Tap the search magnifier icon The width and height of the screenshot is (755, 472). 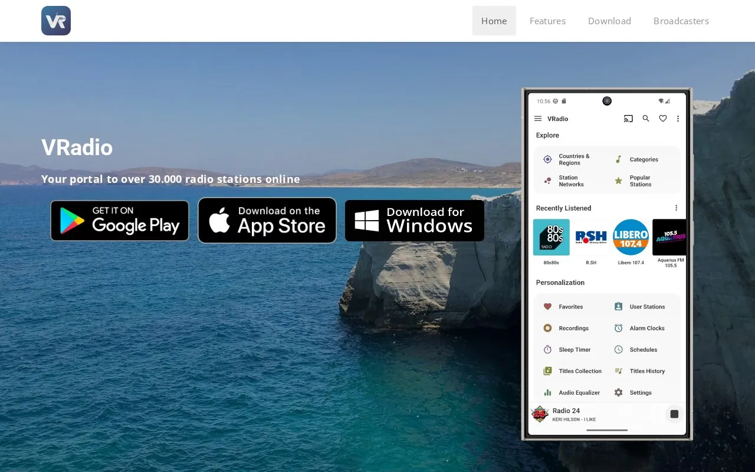pyautogui.click(x=646, y=119)
